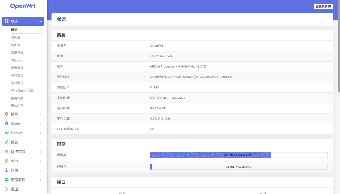Image resolution: width=340 pixels, height=194 pixels.
Task: Expand the 网络 menu chevron
Action: 41,170
